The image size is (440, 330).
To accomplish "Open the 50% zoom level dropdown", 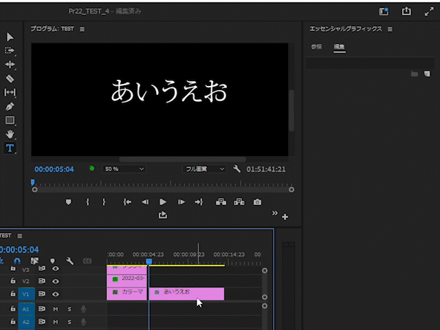I will tap(124, 169).
